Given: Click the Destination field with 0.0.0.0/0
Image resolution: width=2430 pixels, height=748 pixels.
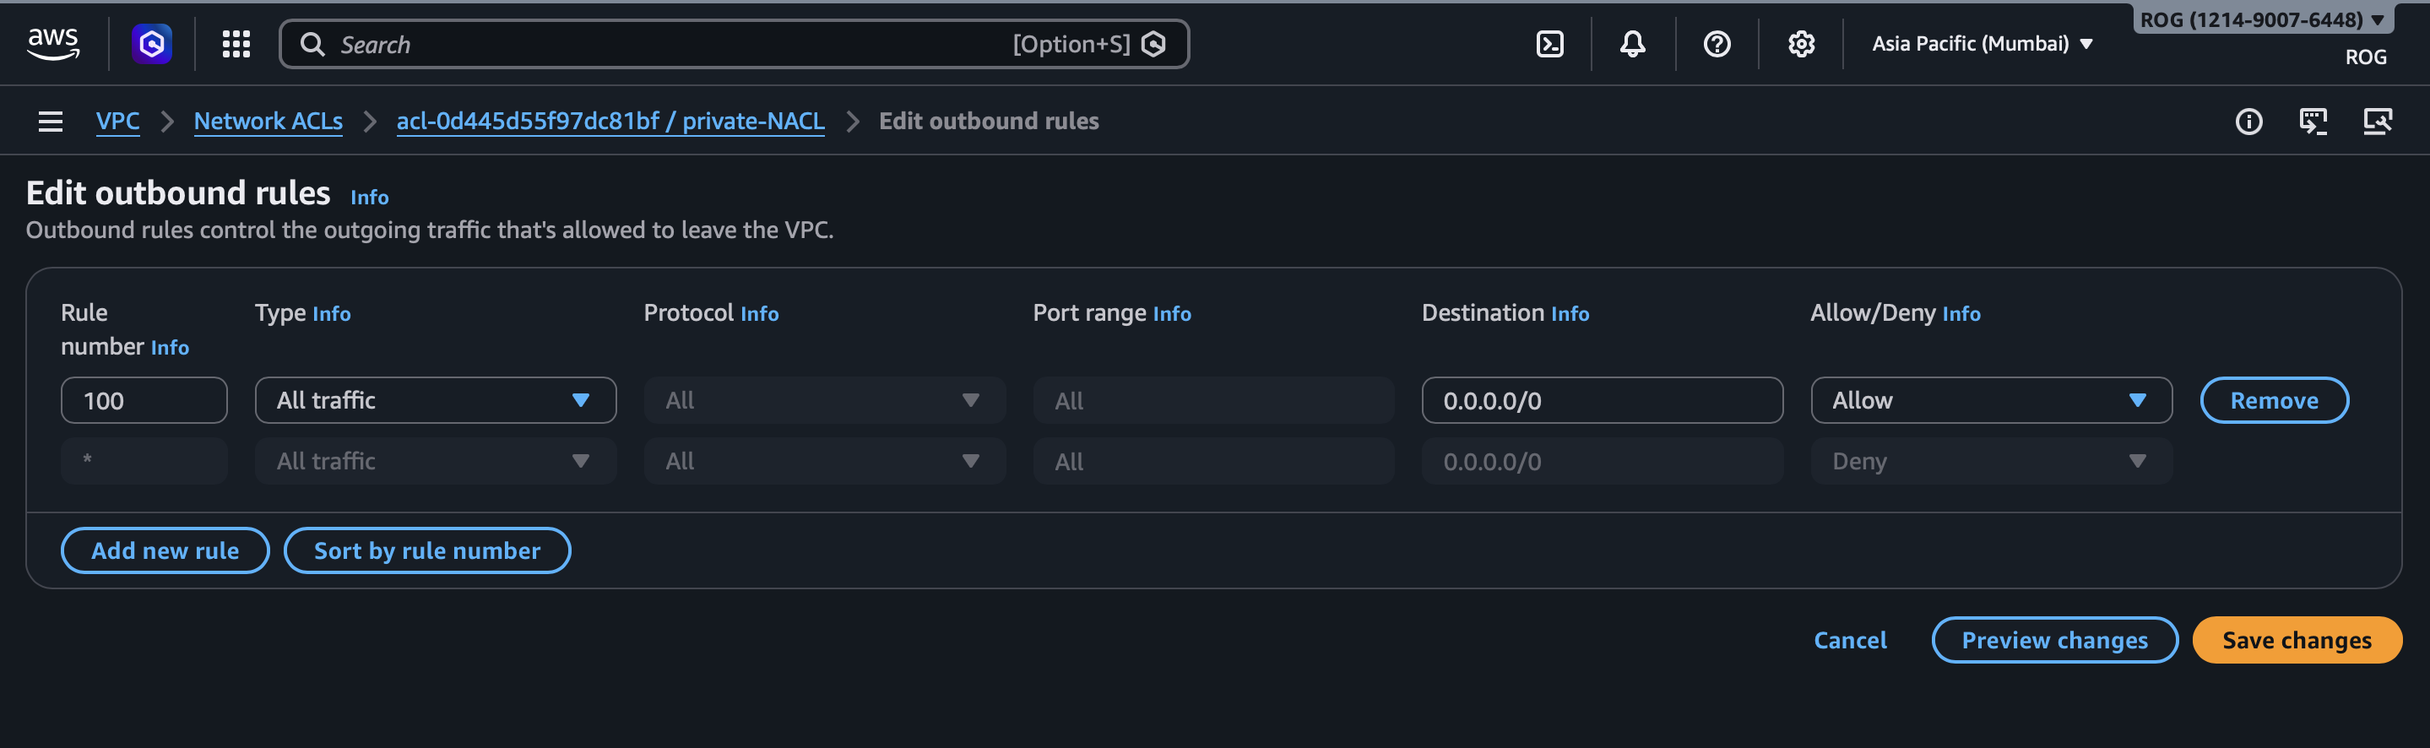Looking at the screenshot, I should [x=1601, y=400].
